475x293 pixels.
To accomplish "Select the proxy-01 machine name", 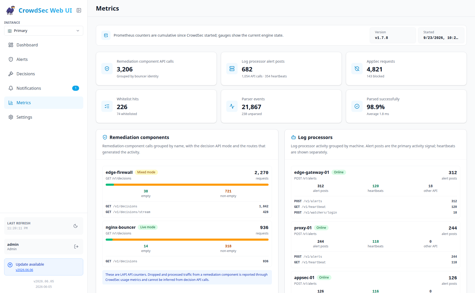I will point(303,228).
